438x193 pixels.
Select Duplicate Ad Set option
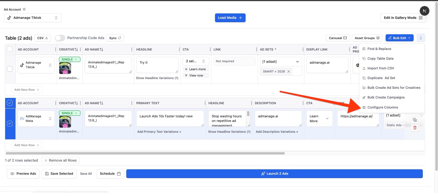392,78
